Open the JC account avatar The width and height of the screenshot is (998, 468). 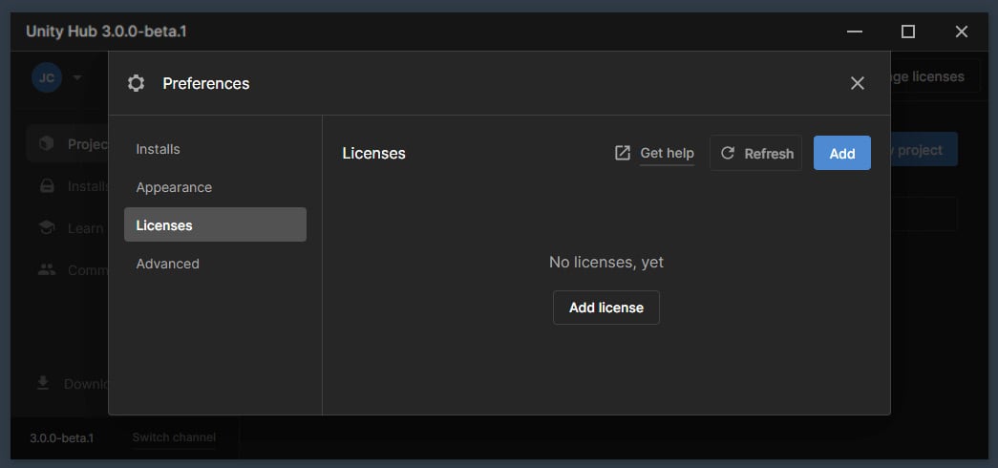[47, 77]
